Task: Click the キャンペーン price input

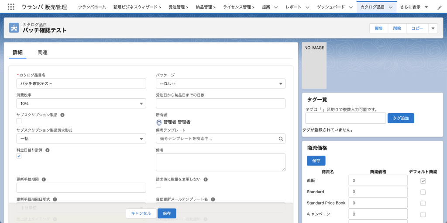Action: click(378, 214)
